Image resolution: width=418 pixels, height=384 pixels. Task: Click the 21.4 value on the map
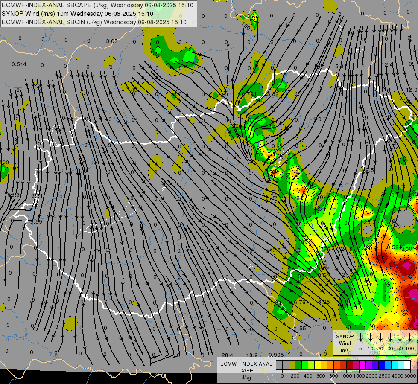pos(347,275)
